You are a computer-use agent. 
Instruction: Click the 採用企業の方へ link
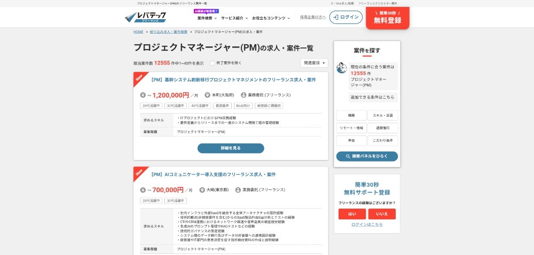pyautogui.click(x=313, y=18)
